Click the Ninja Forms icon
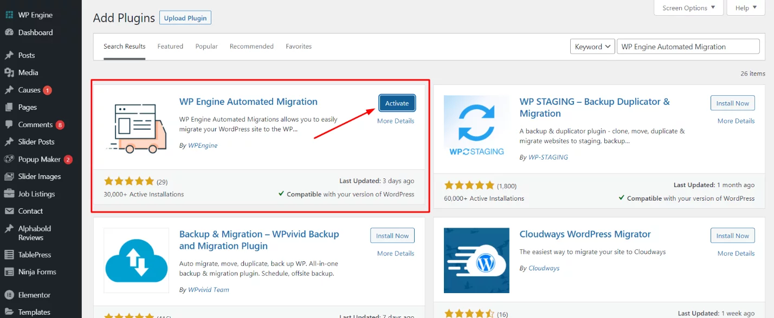This screenshot has height=318, width=774. pyautogui.click(x=9, y=272)
